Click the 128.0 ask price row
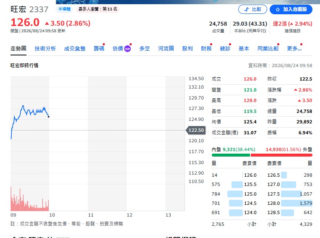 (290, 203)
